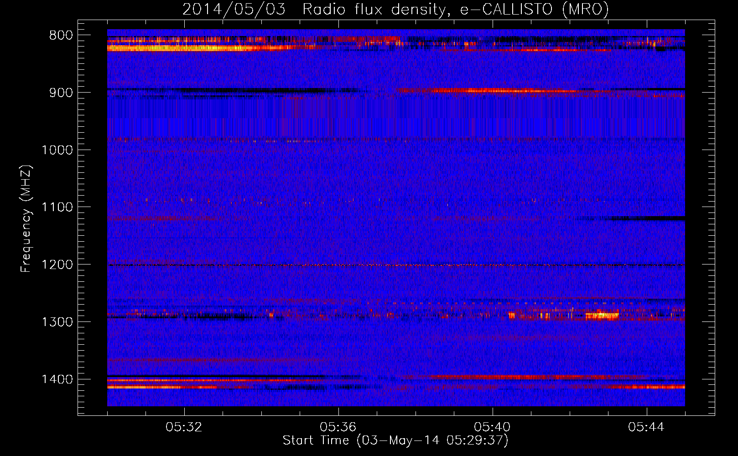Click the 1100 frequency tick label

click(x=57, y=207)
